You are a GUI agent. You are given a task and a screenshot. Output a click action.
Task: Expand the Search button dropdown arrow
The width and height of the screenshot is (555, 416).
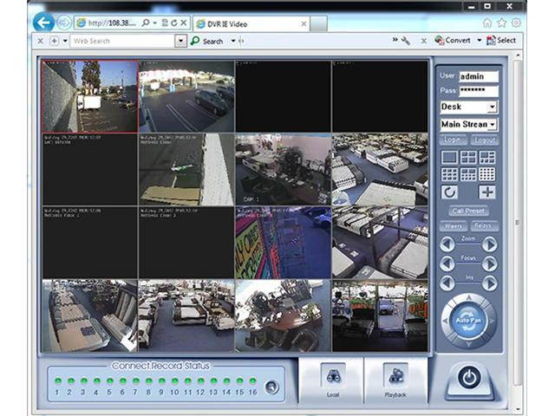(233, 41)
